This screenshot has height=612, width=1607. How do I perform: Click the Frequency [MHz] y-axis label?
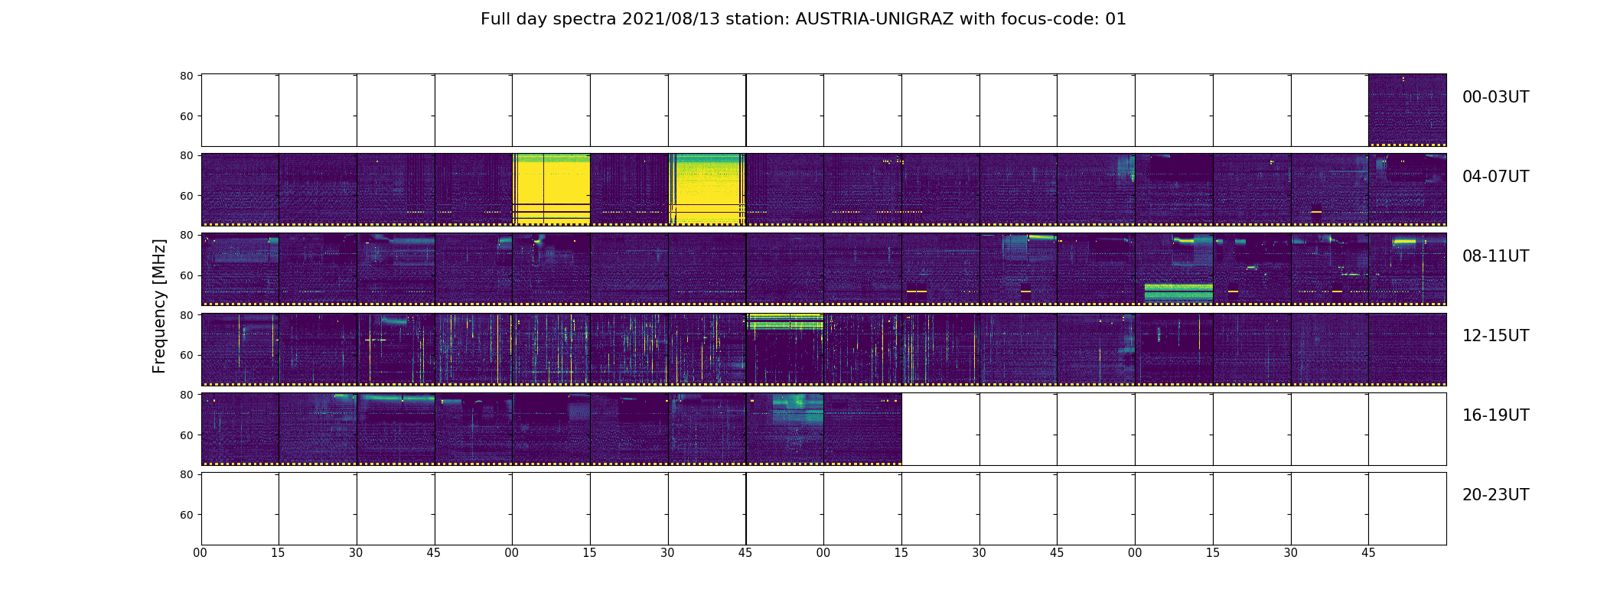coord(159,306)
